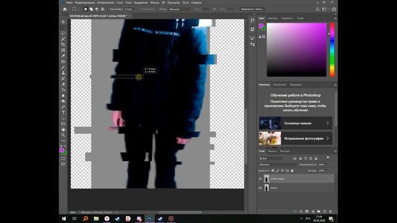
Task: Select the Brush tool
Action: pos(63,68)
